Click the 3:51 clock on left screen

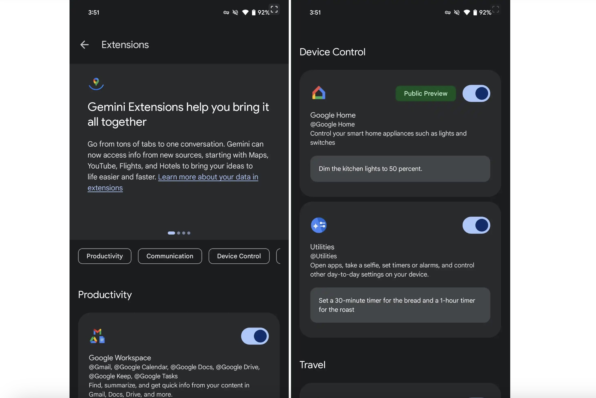pos(94,12)
